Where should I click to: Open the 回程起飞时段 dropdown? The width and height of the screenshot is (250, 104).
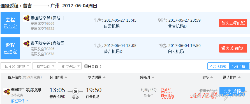pyautogui.click(x=16, y=66)
